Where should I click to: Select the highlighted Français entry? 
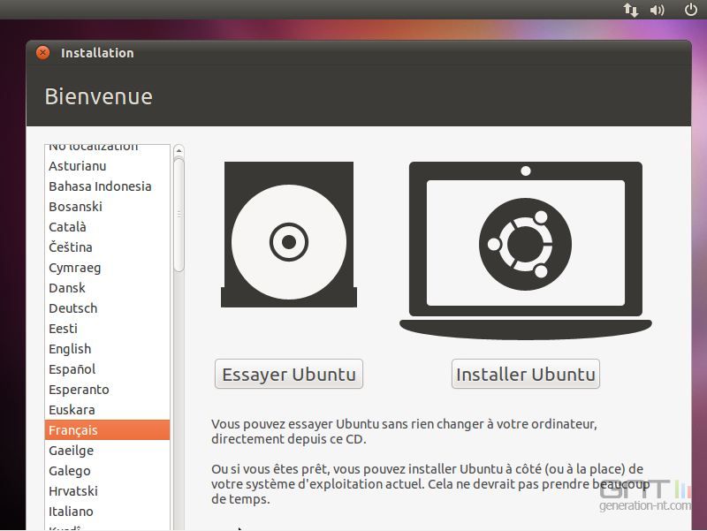107,430
